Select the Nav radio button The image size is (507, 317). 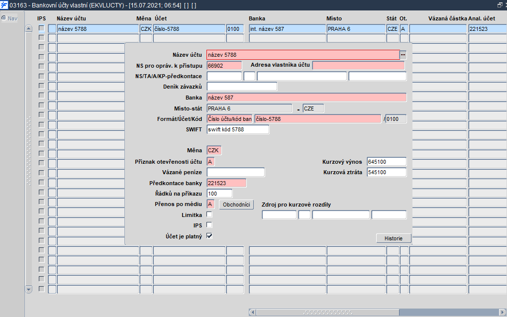pos(4,18)
